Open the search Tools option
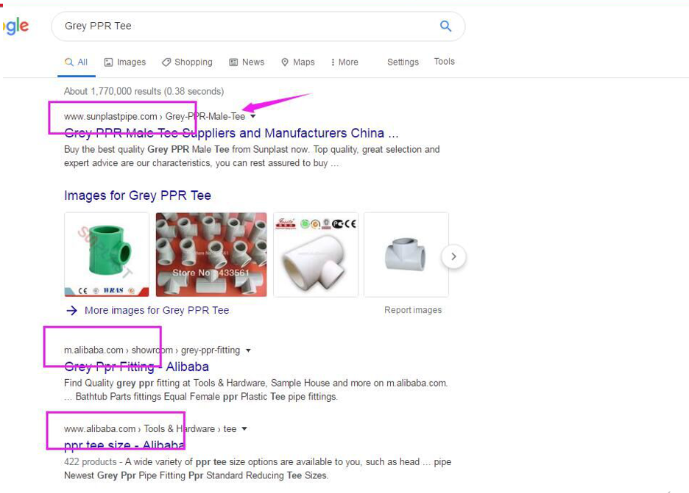This screenshot has width=689, height=493. 445,62
